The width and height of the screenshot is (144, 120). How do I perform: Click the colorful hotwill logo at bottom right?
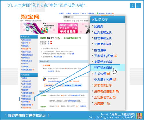(x=139, y=115)
